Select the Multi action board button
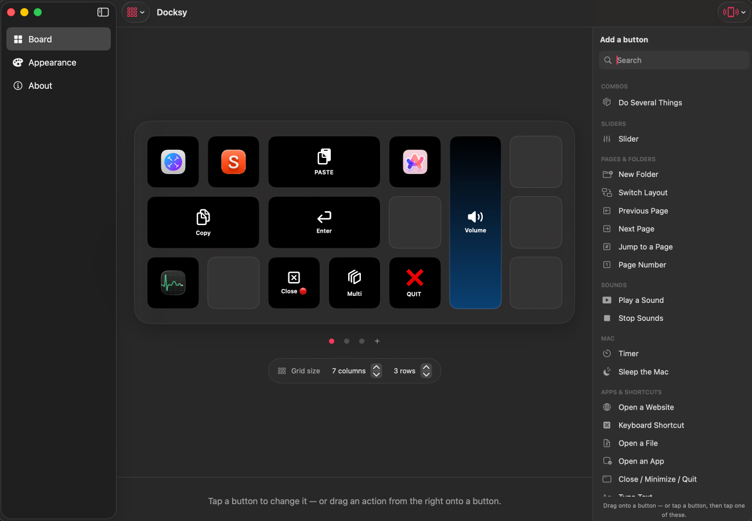The image size is (752, 521). (x=355, y=283)
